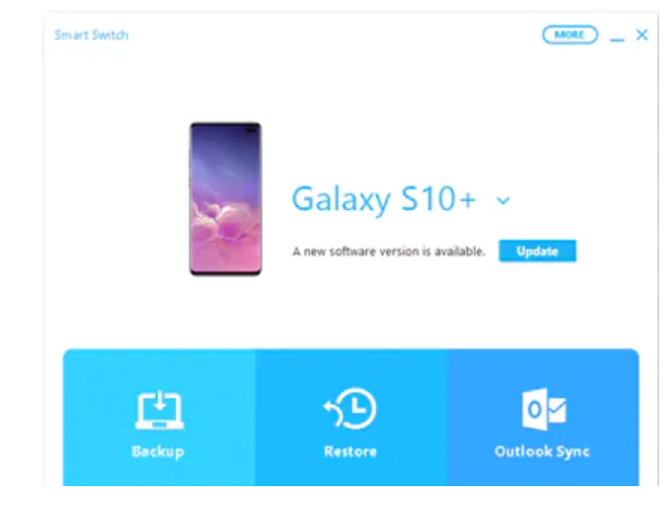Click the Backup laptop download icon
The height and width of the screenshot is (512, 671).
click(159, 410)
